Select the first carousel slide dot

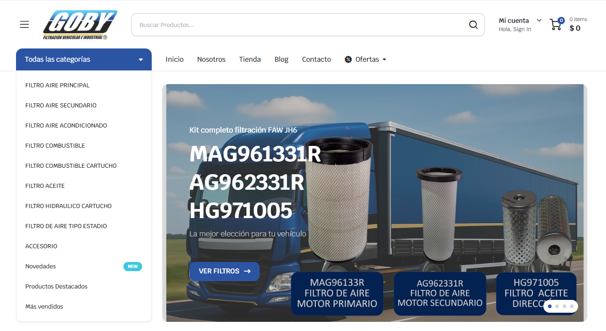coord(550,306)
